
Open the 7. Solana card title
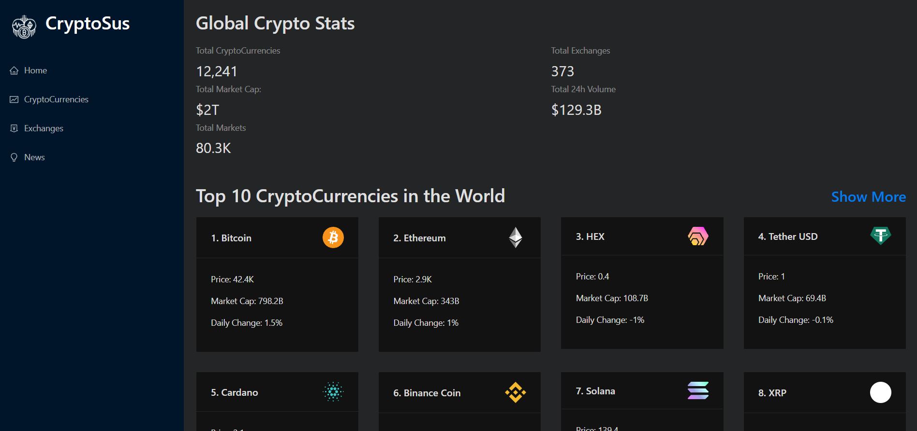[595, 391]
